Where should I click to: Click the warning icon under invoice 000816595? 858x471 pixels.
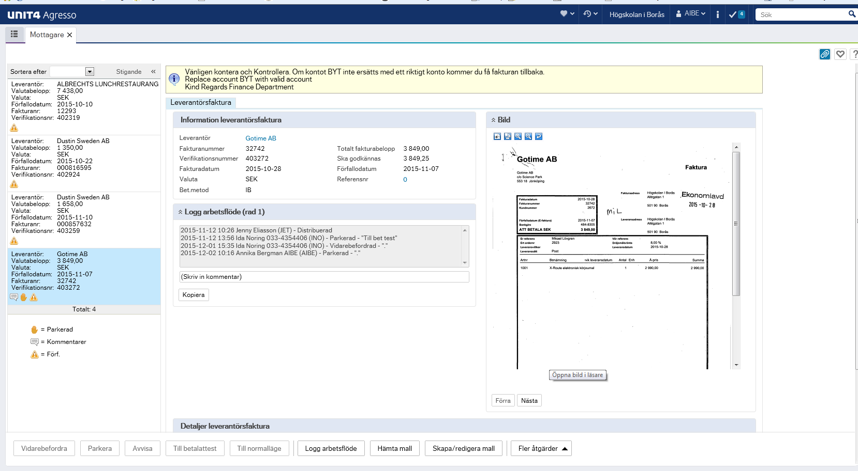[x=14, y=184]
